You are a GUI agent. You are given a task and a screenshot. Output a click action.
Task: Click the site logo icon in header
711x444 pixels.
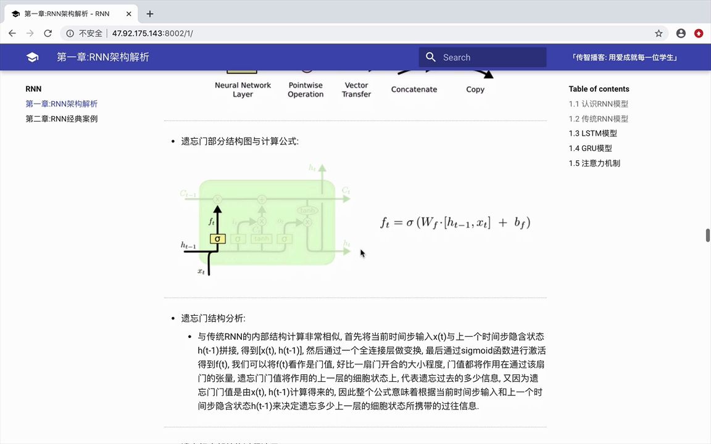[32, 57]
